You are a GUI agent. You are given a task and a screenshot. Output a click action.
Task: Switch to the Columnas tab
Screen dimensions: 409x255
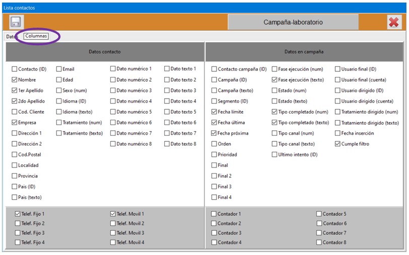(36, 36)
